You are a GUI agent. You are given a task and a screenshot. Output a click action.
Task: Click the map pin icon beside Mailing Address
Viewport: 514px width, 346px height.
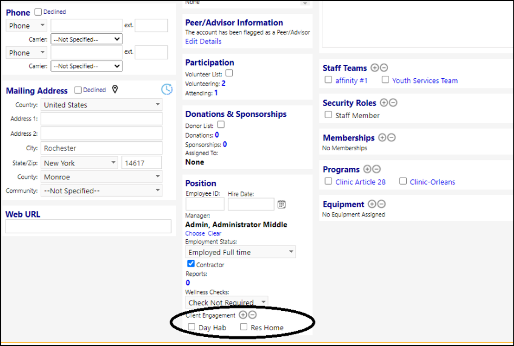(115, 89)
